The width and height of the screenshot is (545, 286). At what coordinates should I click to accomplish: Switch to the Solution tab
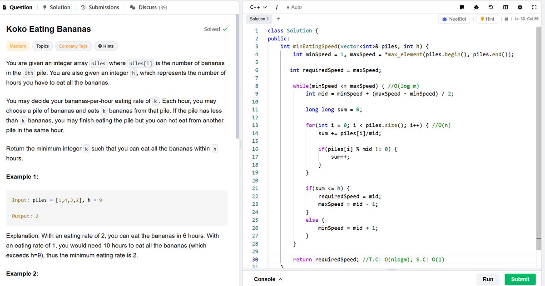[x=56, y=7]
